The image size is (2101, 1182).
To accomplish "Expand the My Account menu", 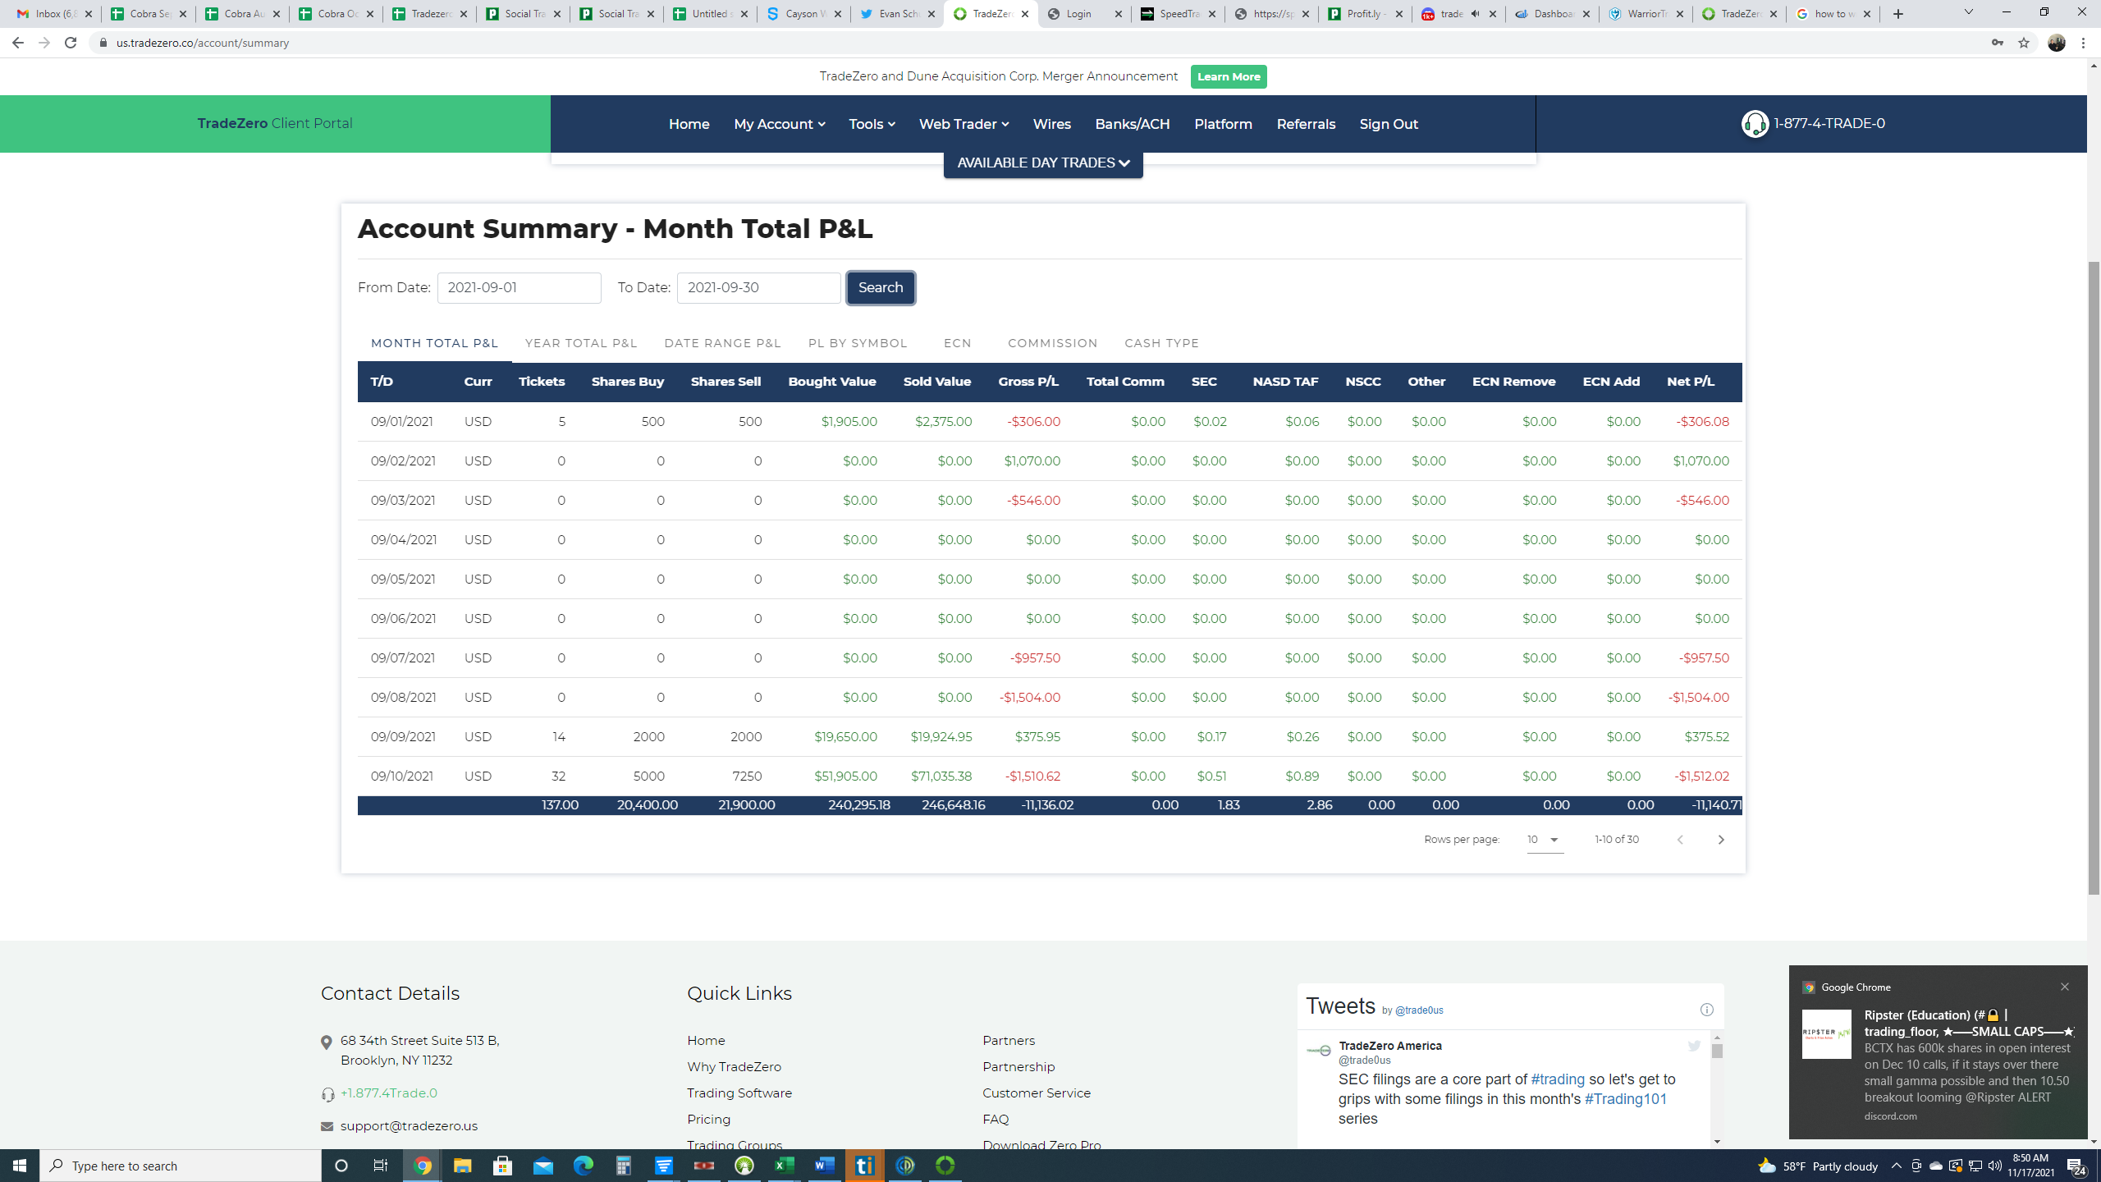I will click(x=779, y=124).
